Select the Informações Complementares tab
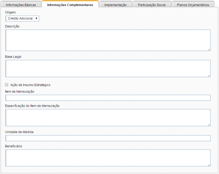This screenshot has height=174, width=219. click(x=70, y=5)
